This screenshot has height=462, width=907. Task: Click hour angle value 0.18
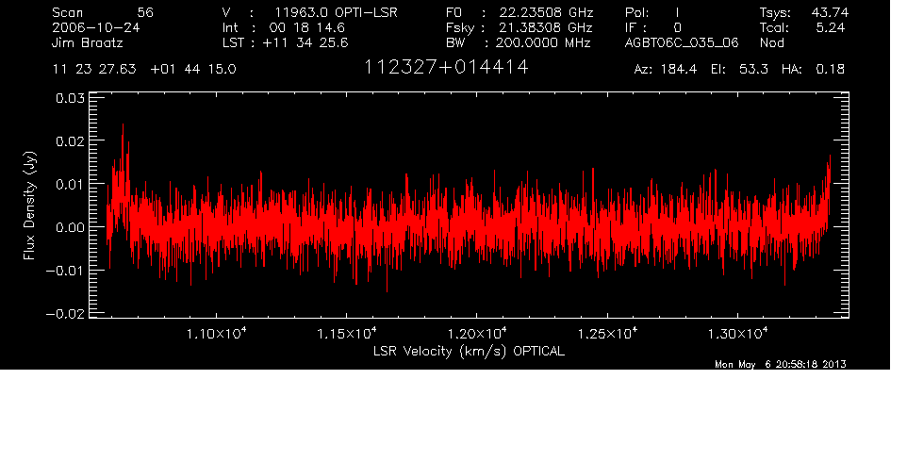(x=830, y=70)
